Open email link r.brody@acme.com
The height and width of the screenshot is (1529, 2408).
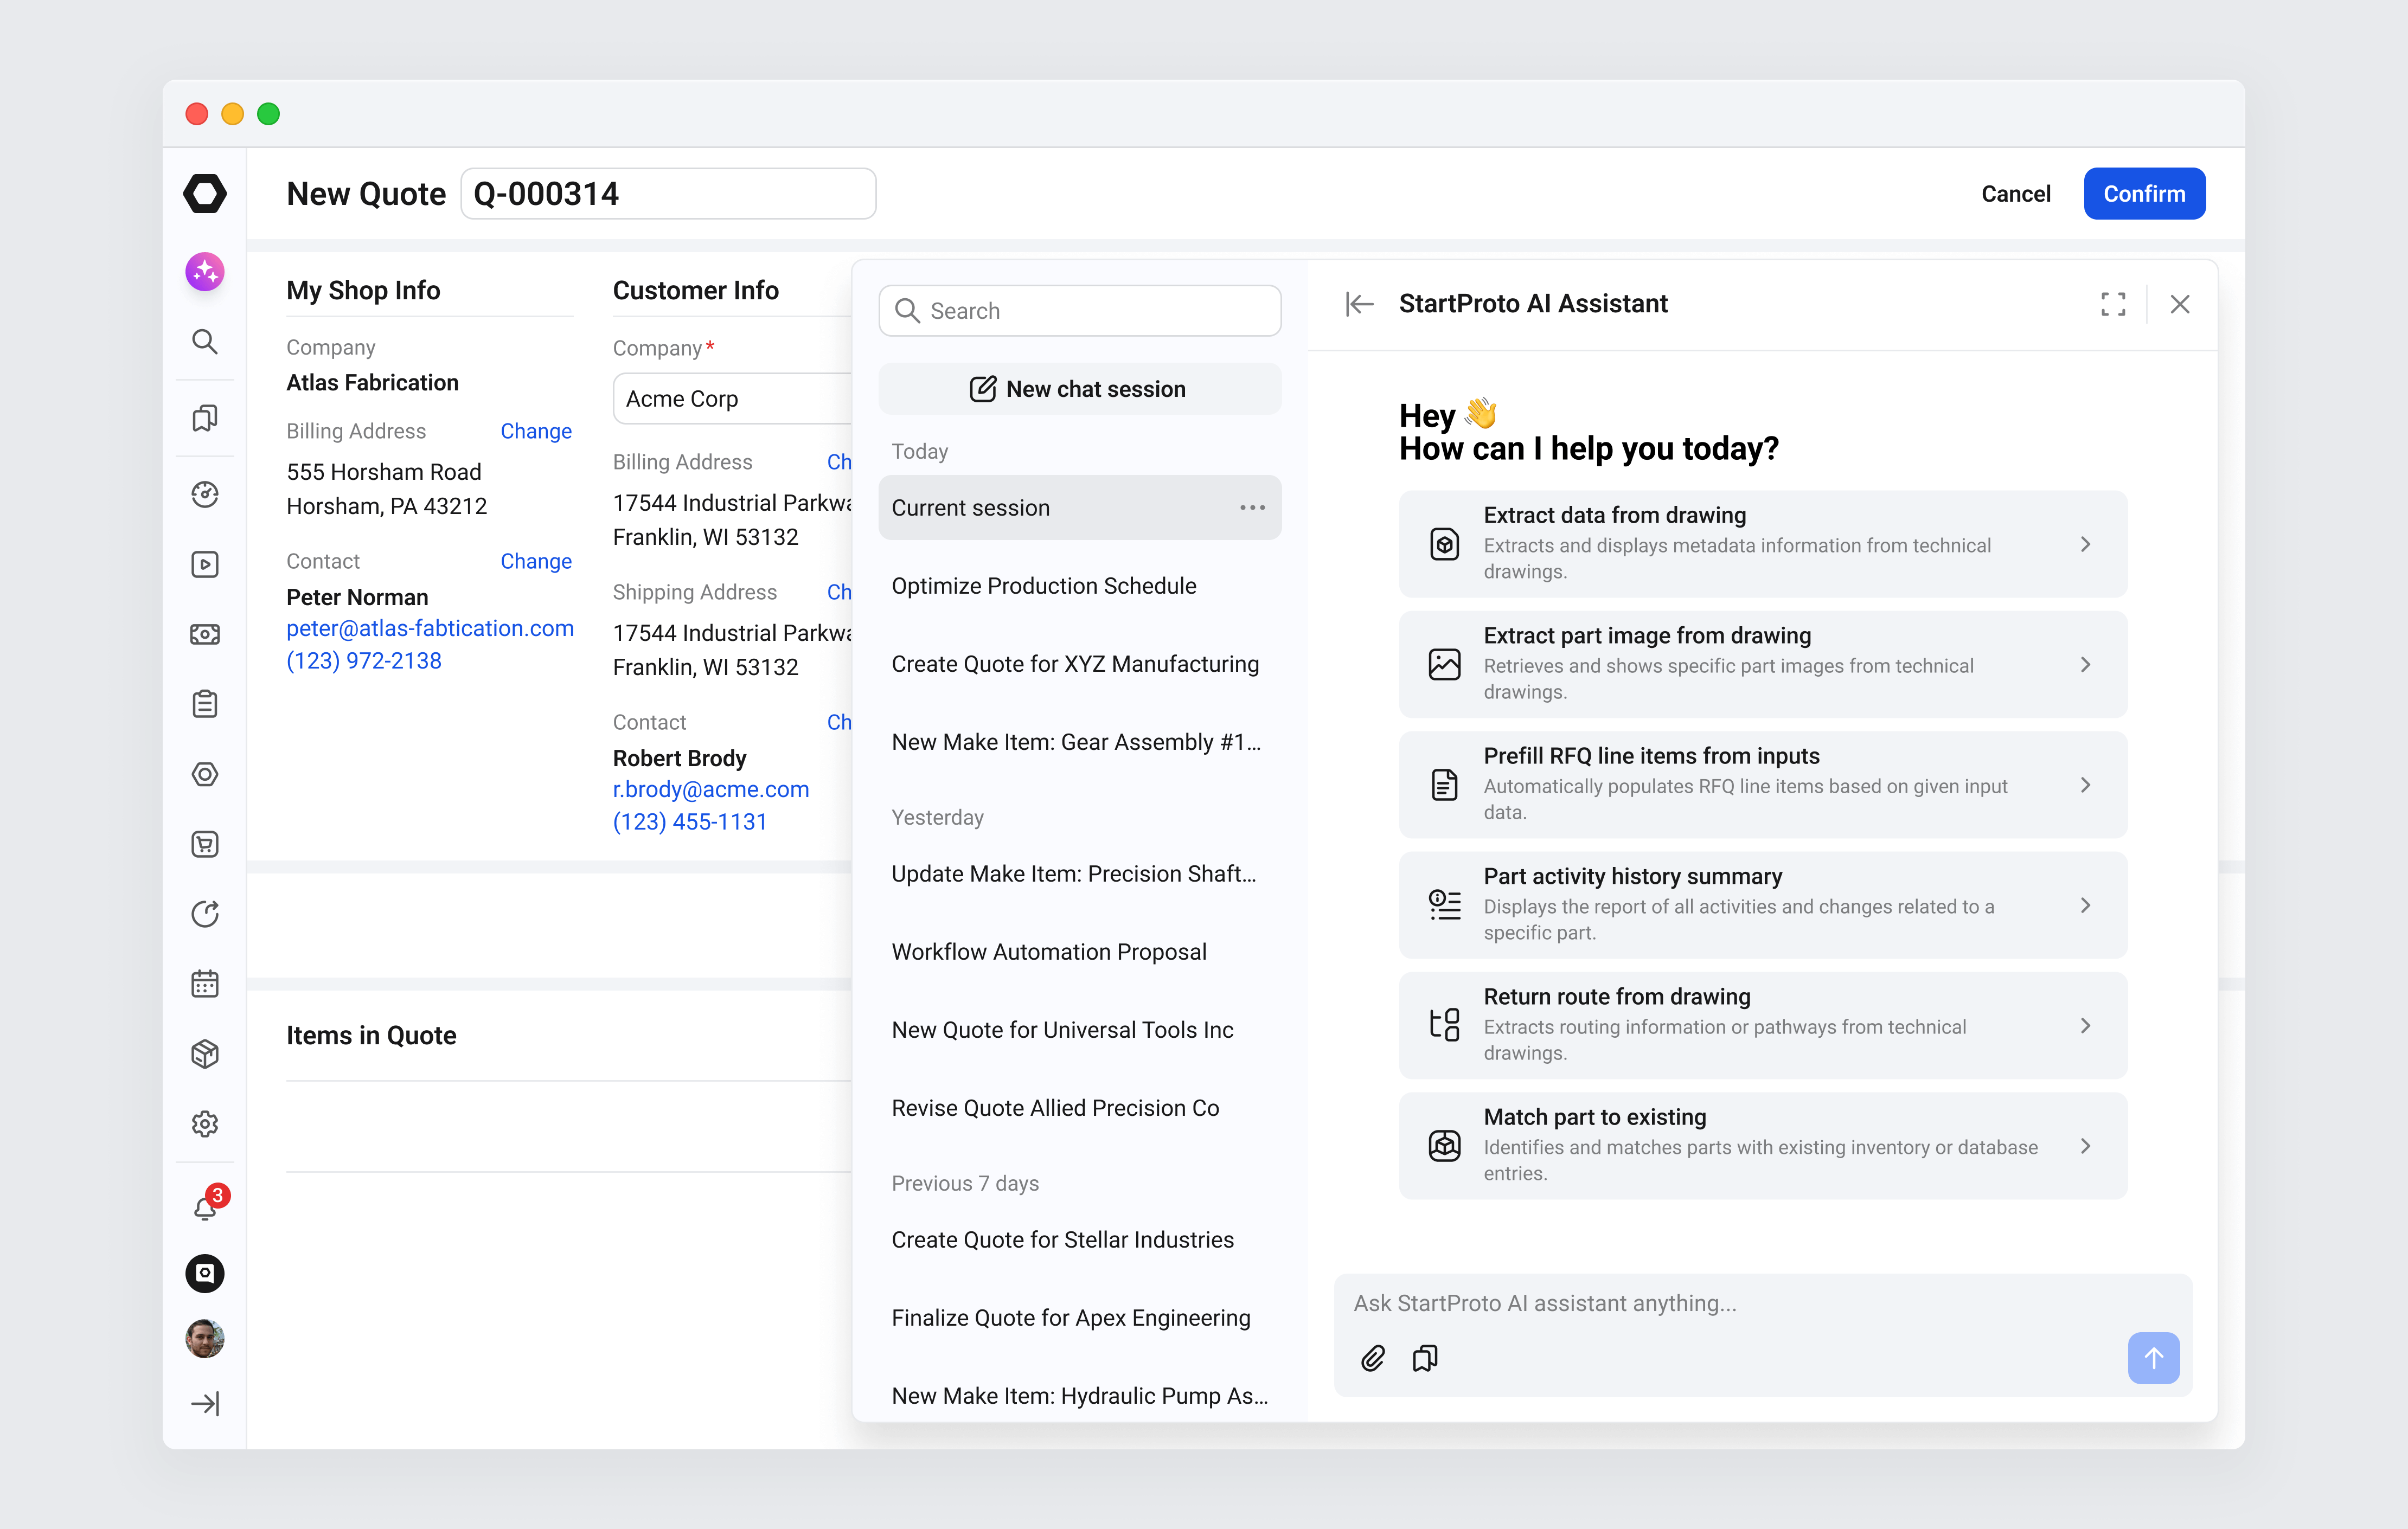(711, 789)
